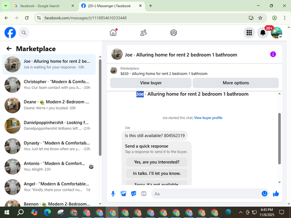Click the More options button
This screenshot has width=291, height=218.
[x=236, y=83]
